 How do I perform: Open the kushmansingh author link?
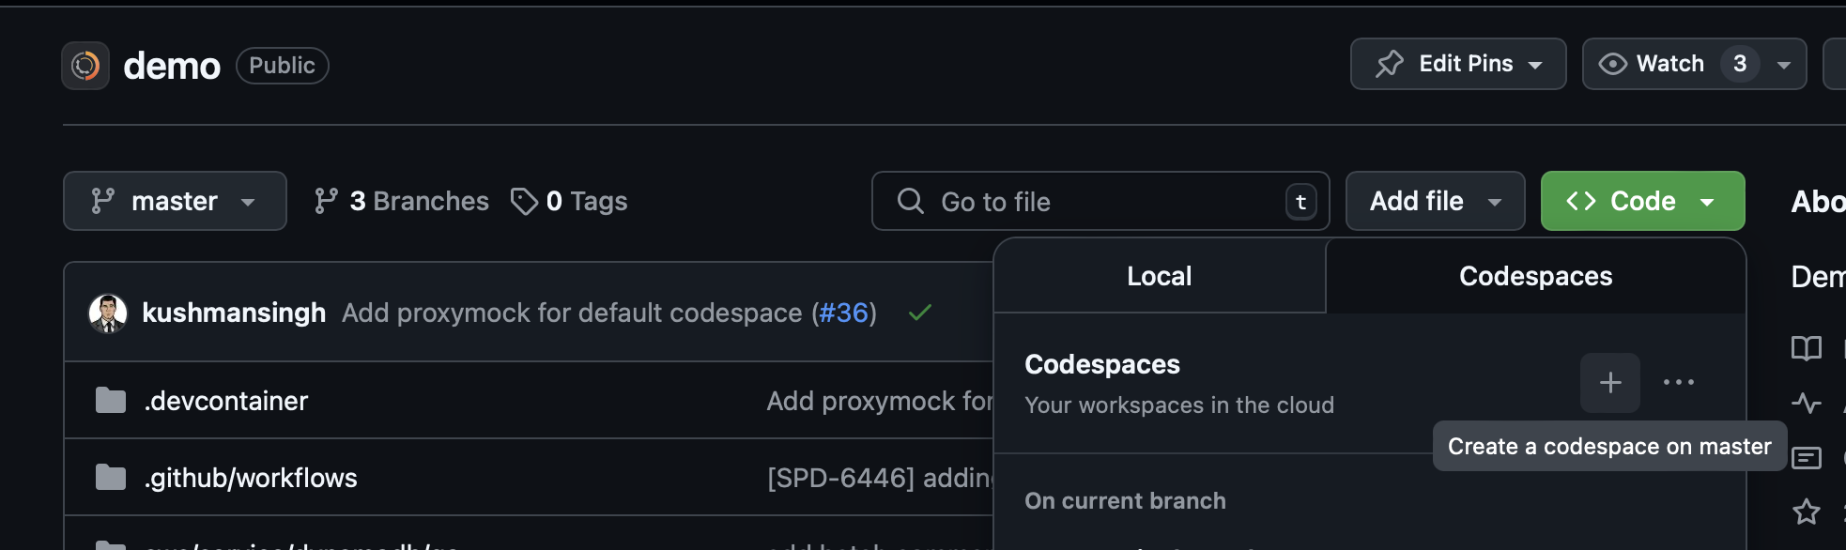[x=234, y=313]
